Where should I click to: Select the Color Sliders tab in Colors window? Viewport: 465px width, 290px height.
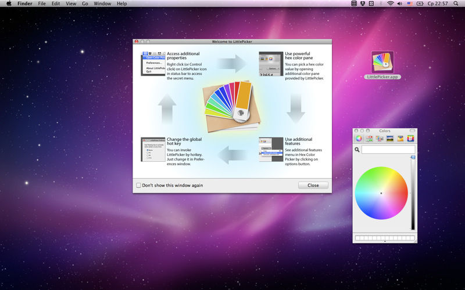(x=369, y=139)
